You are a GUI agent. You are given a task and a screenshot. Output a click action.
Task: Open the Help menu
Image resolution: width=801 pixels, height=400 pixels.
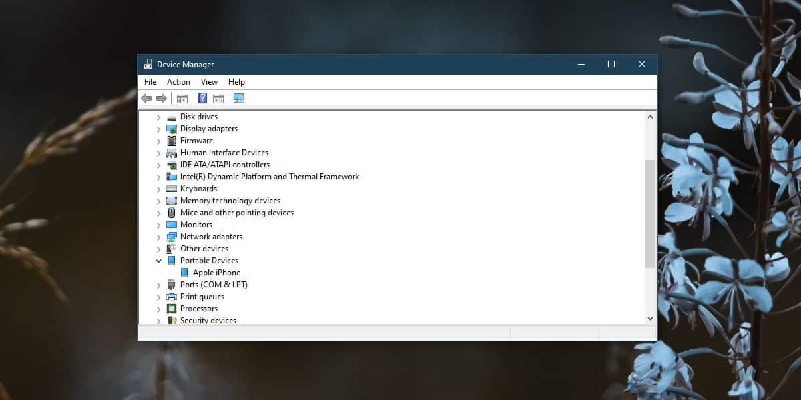[236, 82]
